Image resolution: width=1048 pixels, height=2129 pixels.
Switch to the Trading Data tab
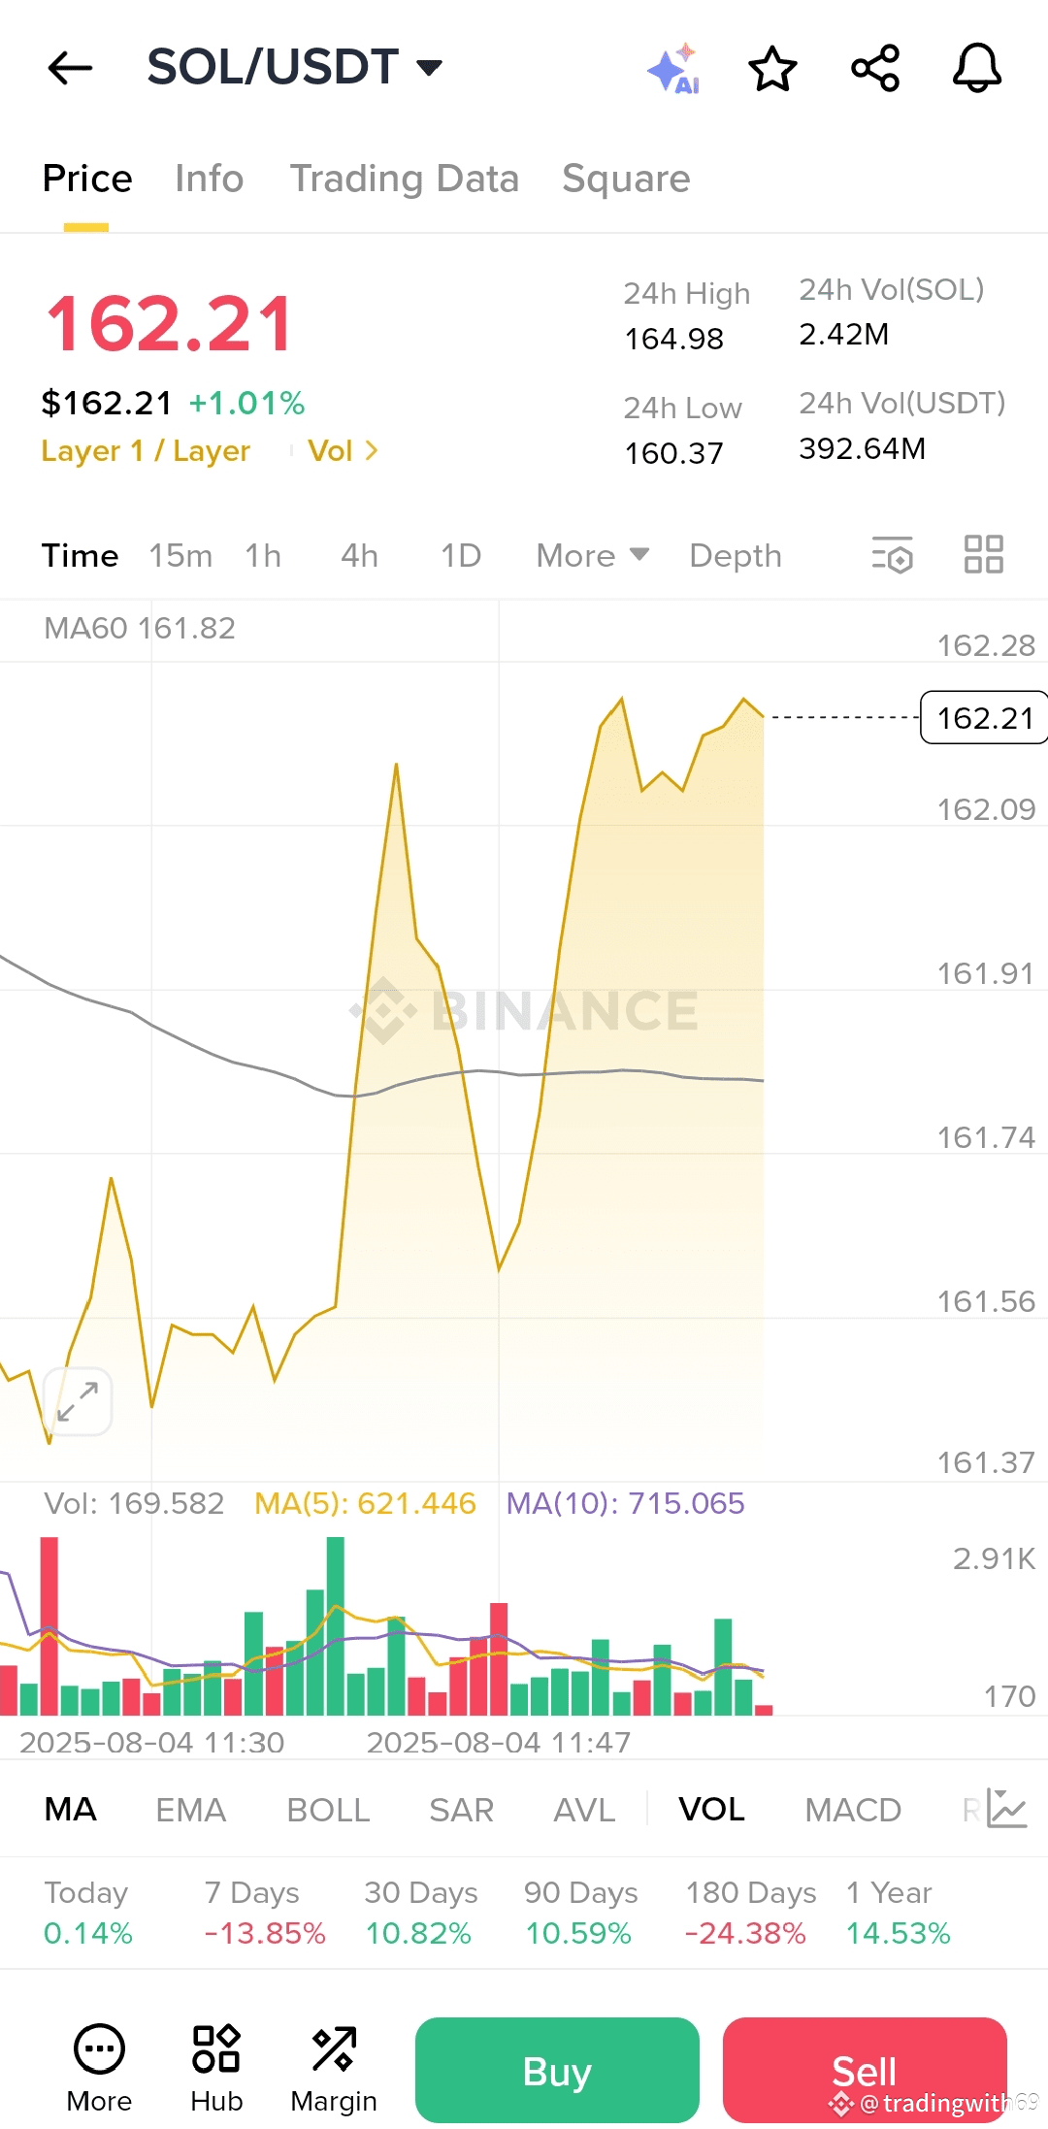tap(404, 179)
